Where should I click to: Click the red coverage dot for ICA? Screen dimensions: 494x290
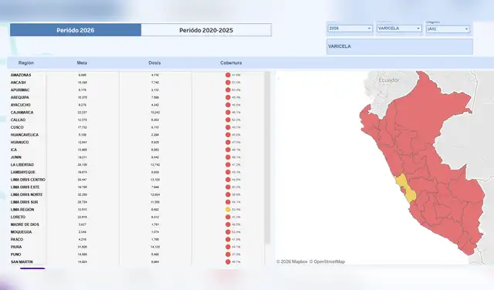(228, 150)
